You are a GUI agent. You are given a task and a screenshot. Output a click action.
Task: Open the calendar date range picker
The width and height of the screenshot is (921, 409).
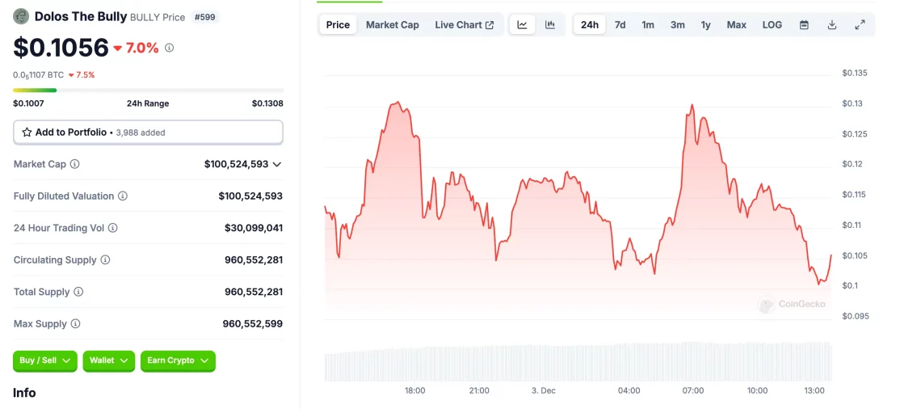click(x=804, y=25)
